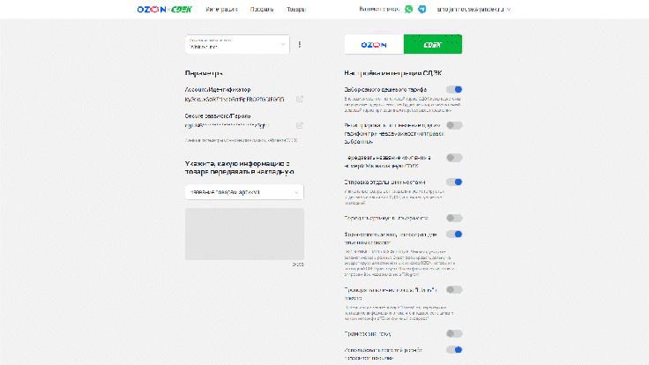The width and height of the screenshot is (649, 365).
Task: Copy the Account/Идентификатор value
Action: [300, 99]
